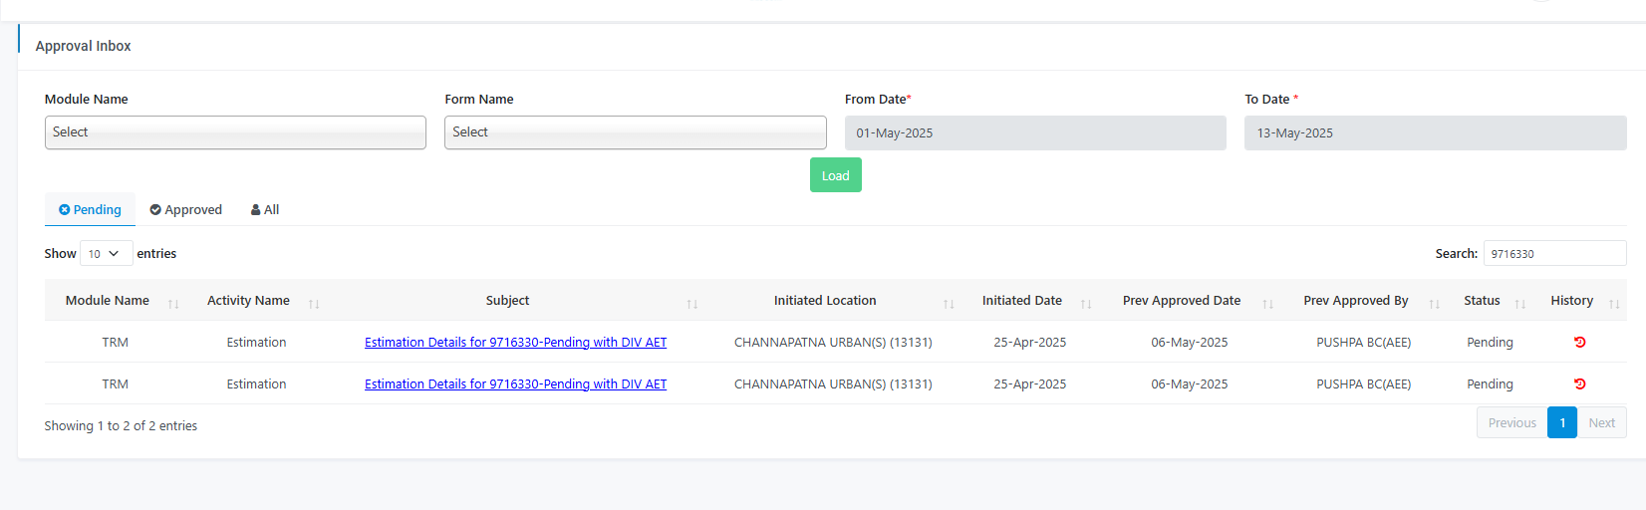Sort by Module Name column arrows
The height and width of the screenshot is (510, 1646).
click(x=173, y=304)
